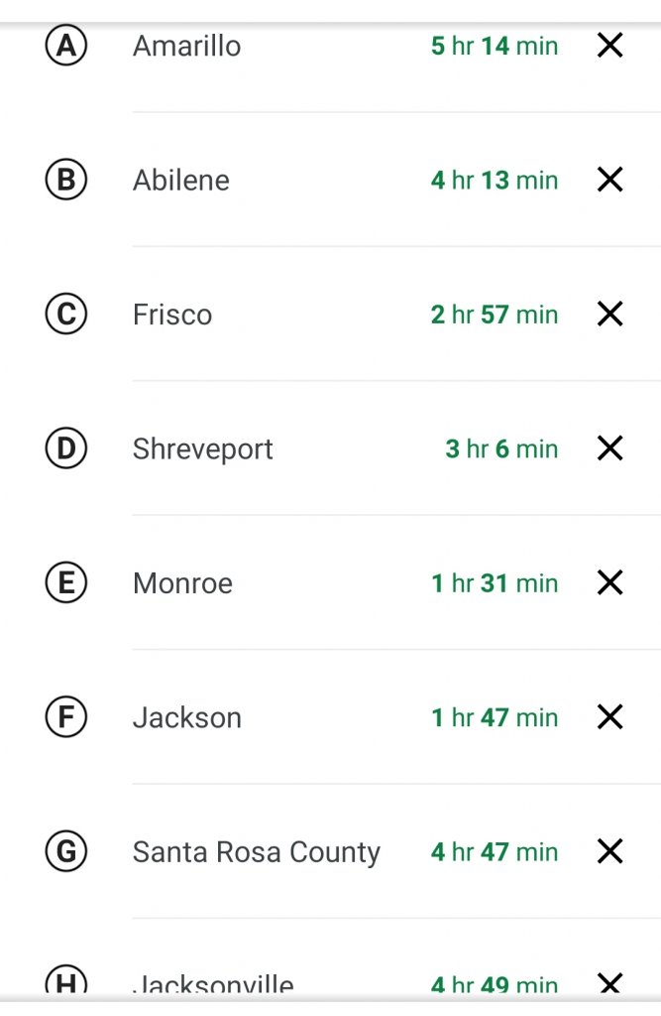Tap the 2 hr 57 min travel time
Screen dimensions: 661x1016
click(x=495, y=315)
